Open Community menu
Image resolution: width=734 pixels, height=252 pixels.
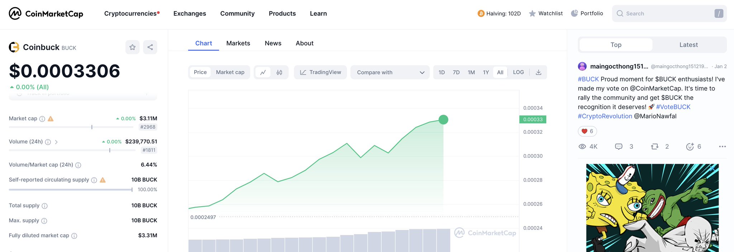coord(237,14)
